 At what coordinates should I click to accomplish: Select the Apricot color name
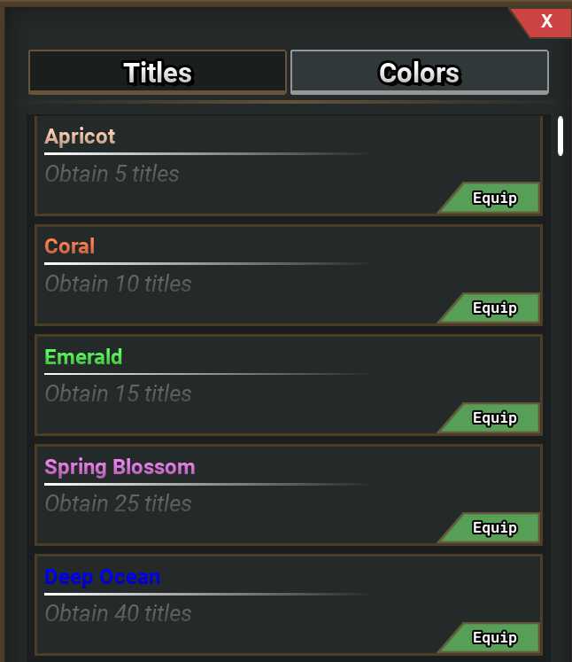point(80,136)
